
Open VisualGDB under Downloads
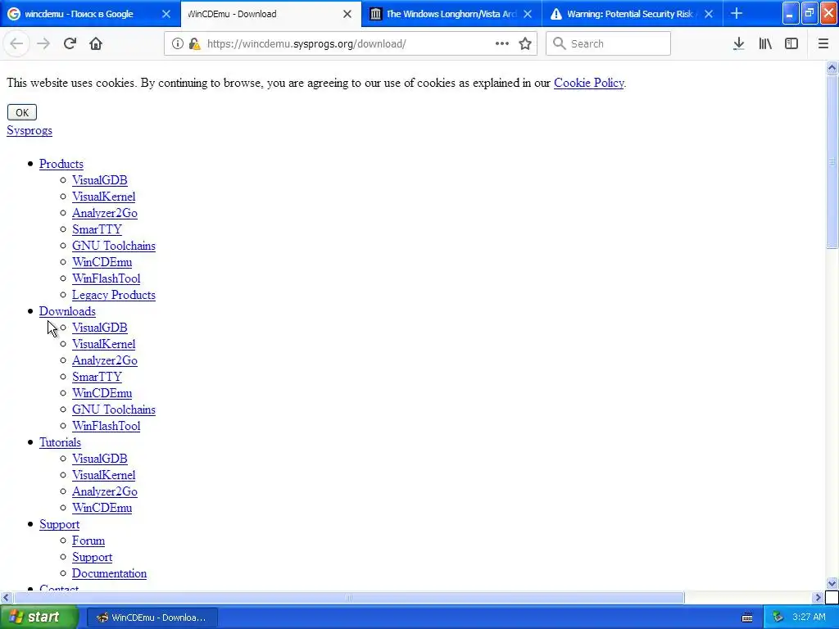(99, 328)
